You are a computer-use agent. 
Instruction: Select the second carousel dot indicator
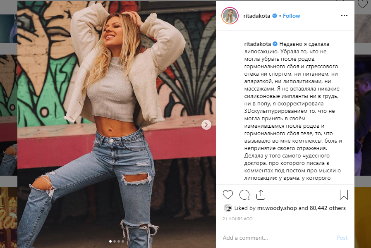(115, 241)
